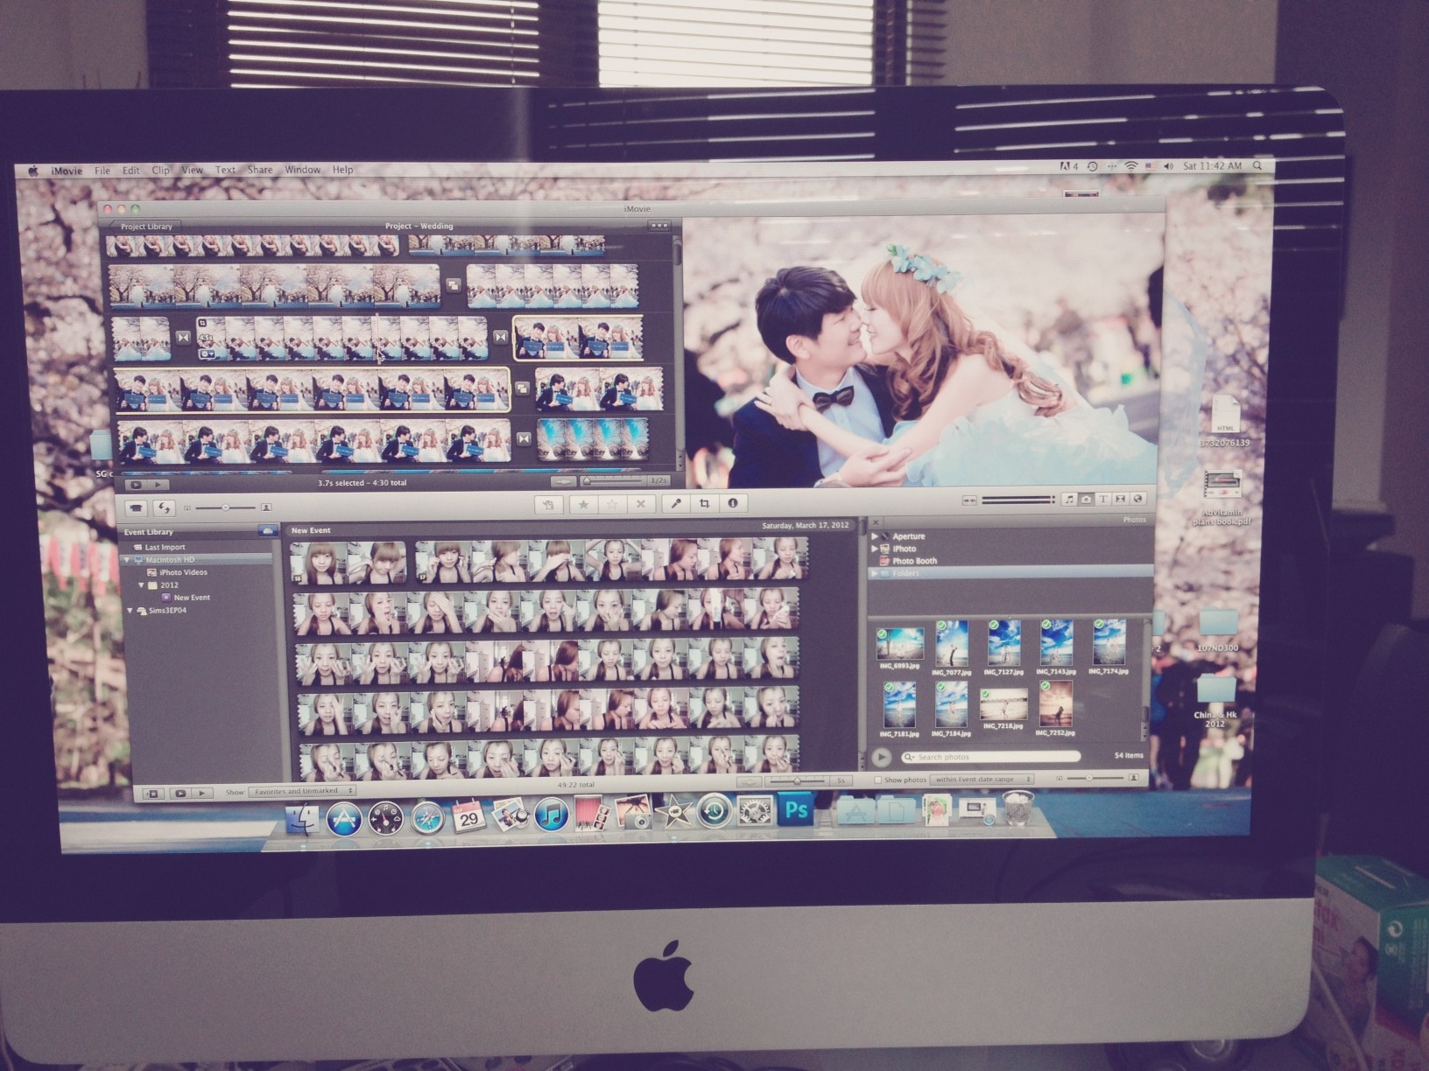Click the add selection to project button
Viewport: 1429px width, 1071px height.
click(548, 504)
